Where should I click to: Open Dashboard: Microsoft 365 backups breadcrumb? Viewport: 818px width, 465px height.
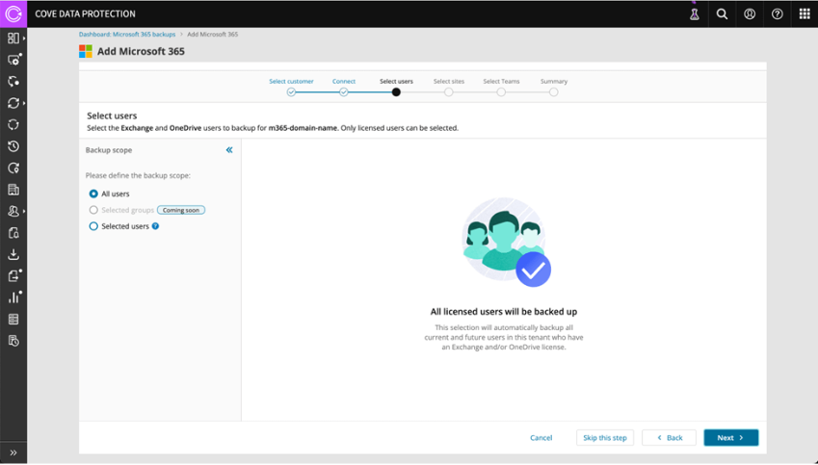(x=127, y=34)
